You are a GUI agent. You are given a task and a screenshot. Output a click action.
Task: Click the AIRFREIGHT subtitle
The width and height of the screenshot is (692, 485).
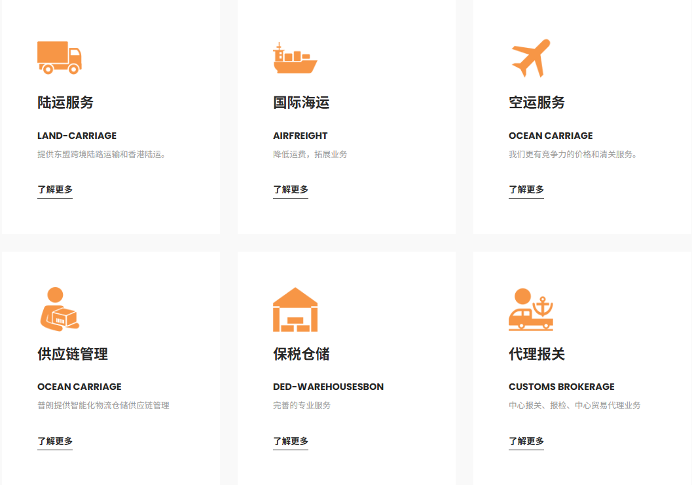tap(300, 136)
